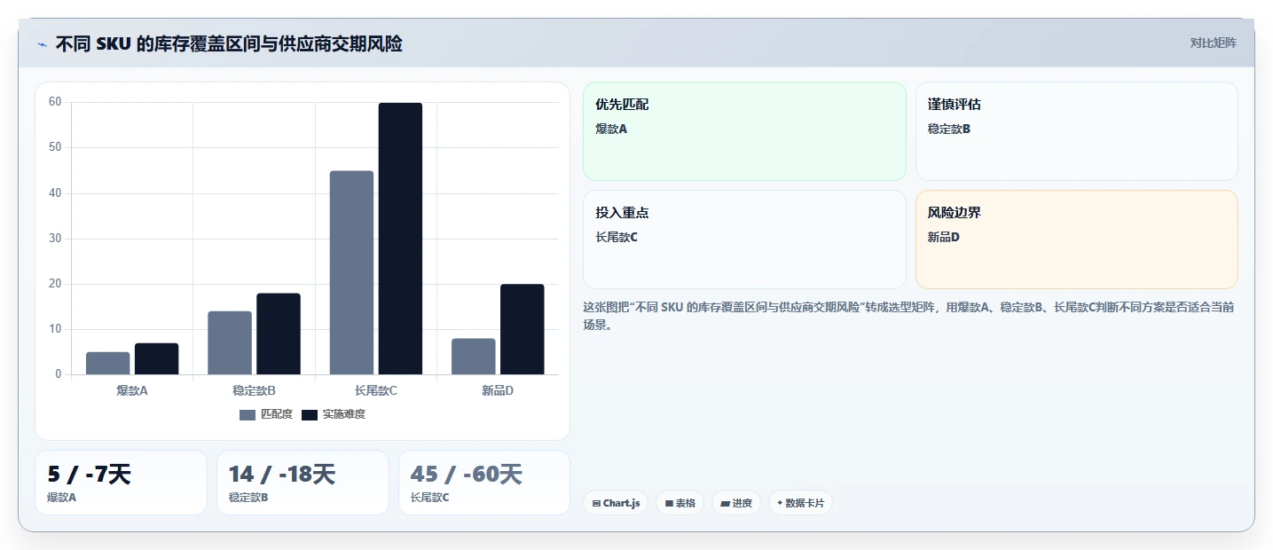Click the 爆款A x-axis label
The width and height of the screenshot is (1273, 550).
(132, 390)
